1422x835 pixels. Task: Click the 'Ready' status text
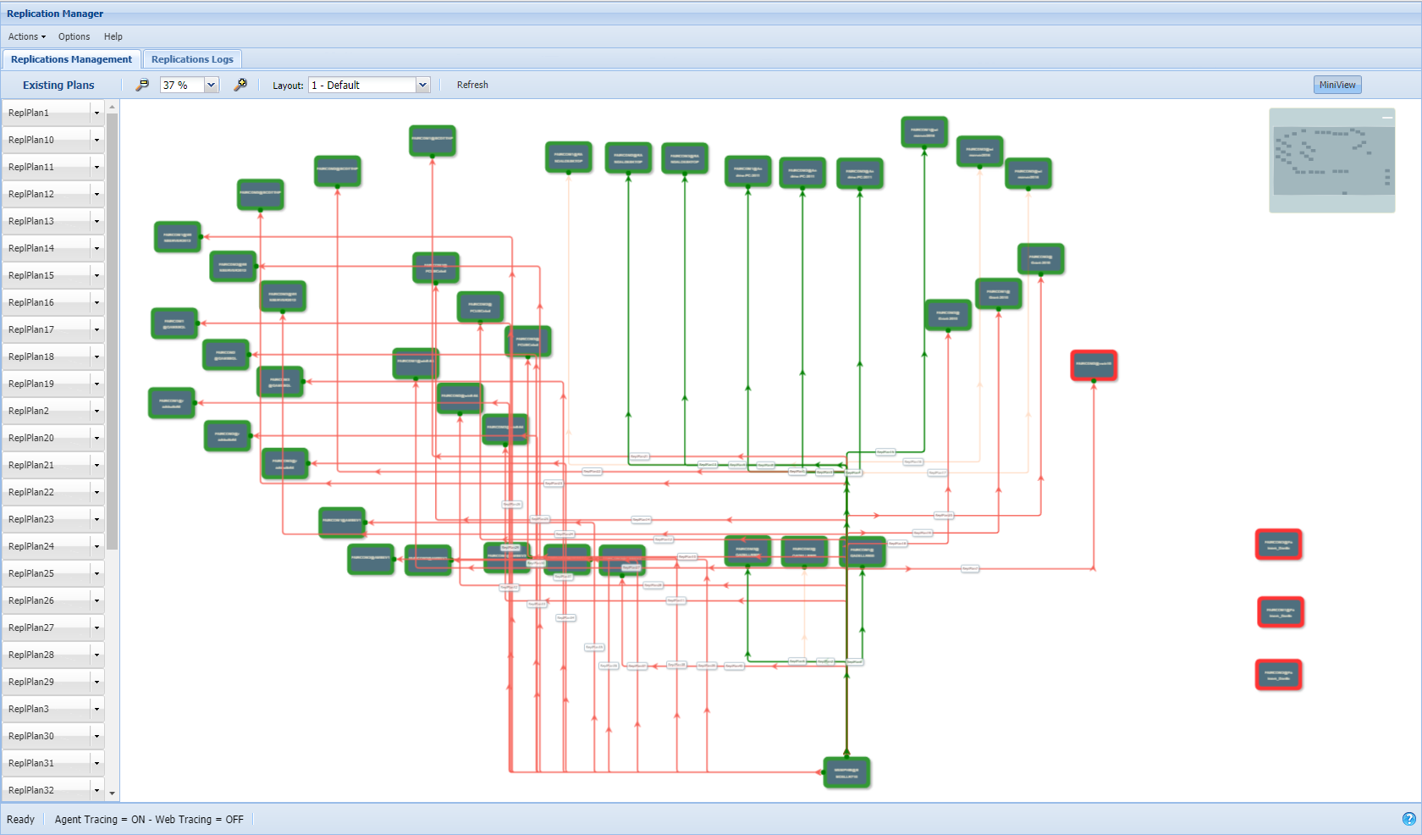[x=20, y=819]
